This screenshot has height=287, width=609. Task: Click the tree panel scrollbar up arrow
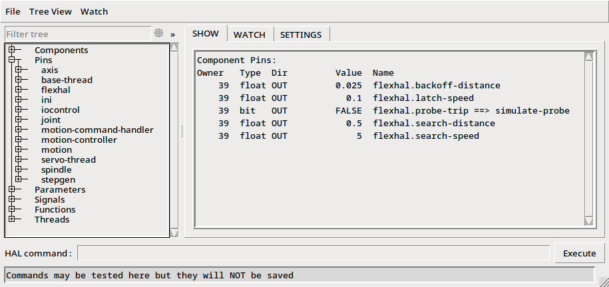(174, 47)
